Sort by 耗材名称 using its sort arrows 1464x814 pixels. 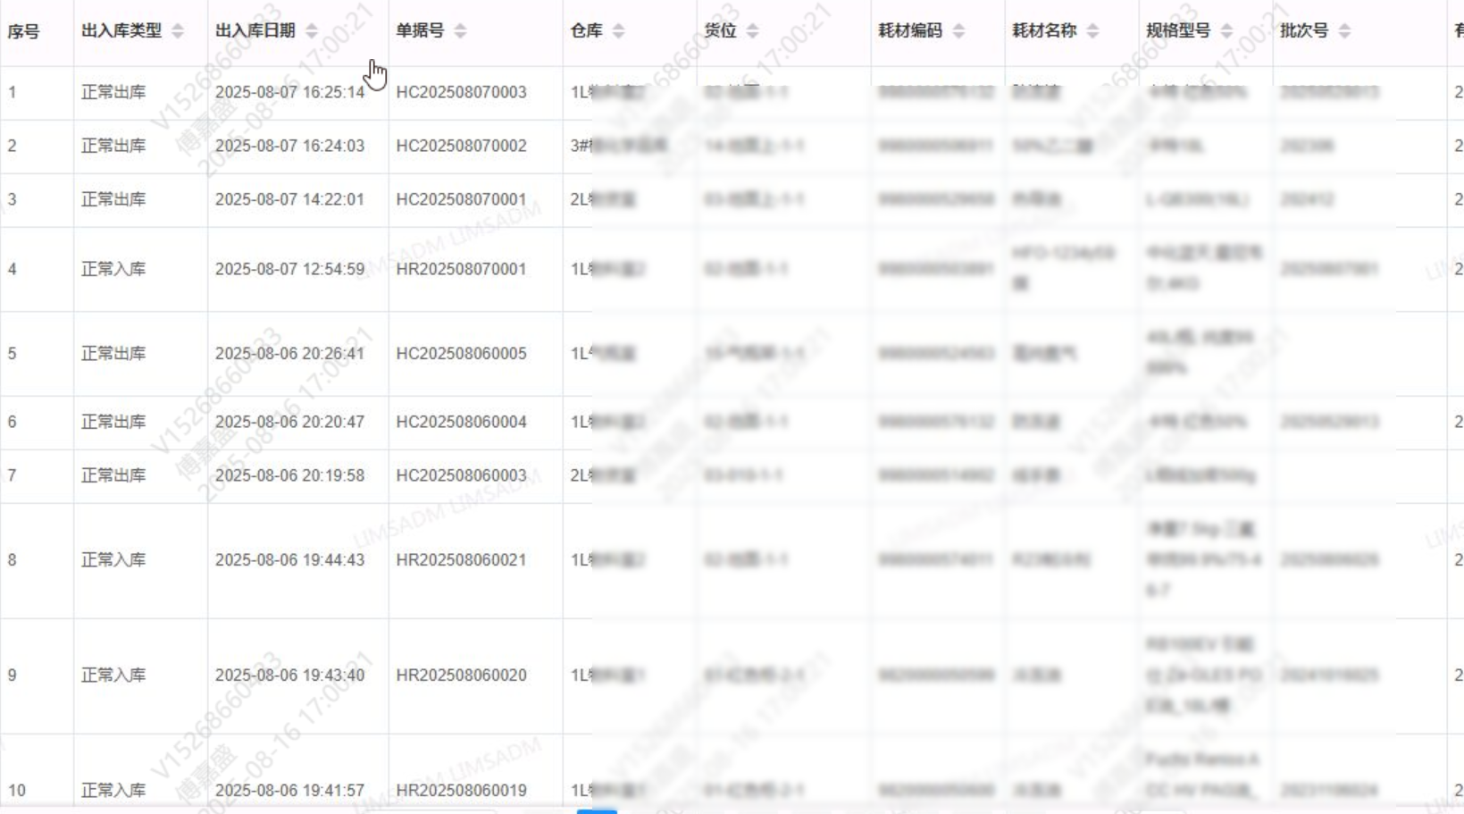(x=1092, y=31)
